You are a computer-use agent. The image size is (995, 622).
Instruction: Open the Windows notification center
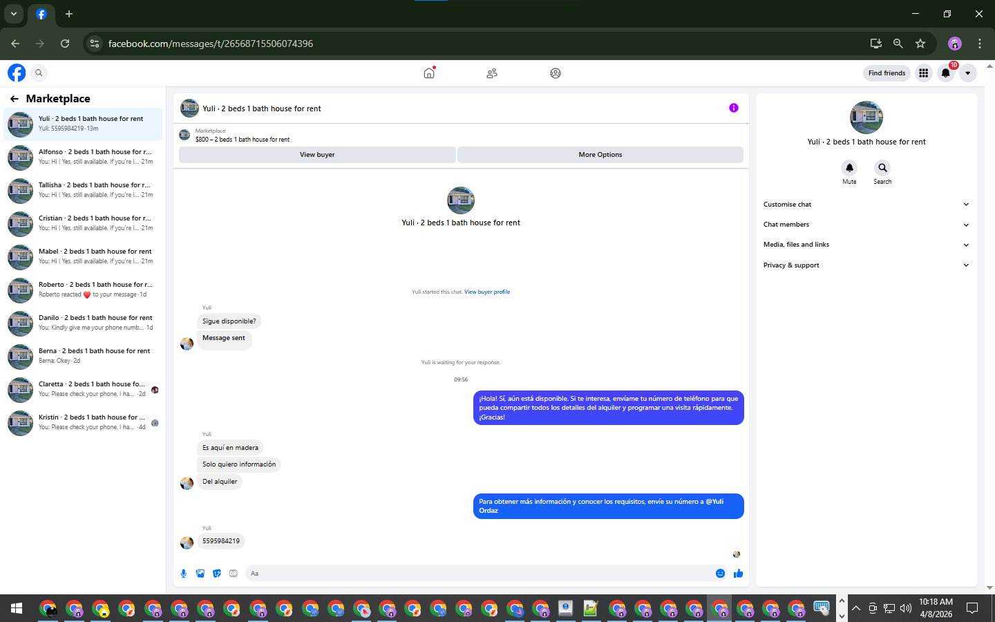coord(972,608)
